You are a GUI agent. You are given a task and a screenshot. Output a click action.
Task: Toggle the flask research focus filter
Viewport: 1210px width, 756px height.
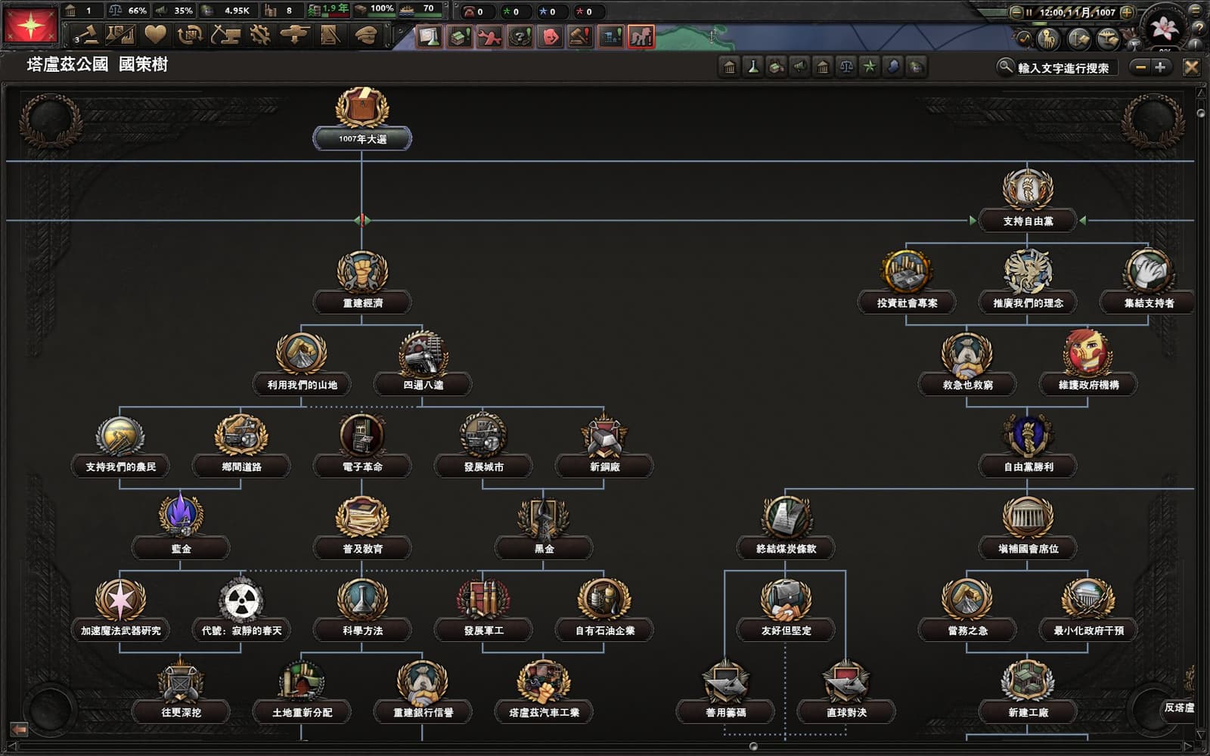[752, 67]
